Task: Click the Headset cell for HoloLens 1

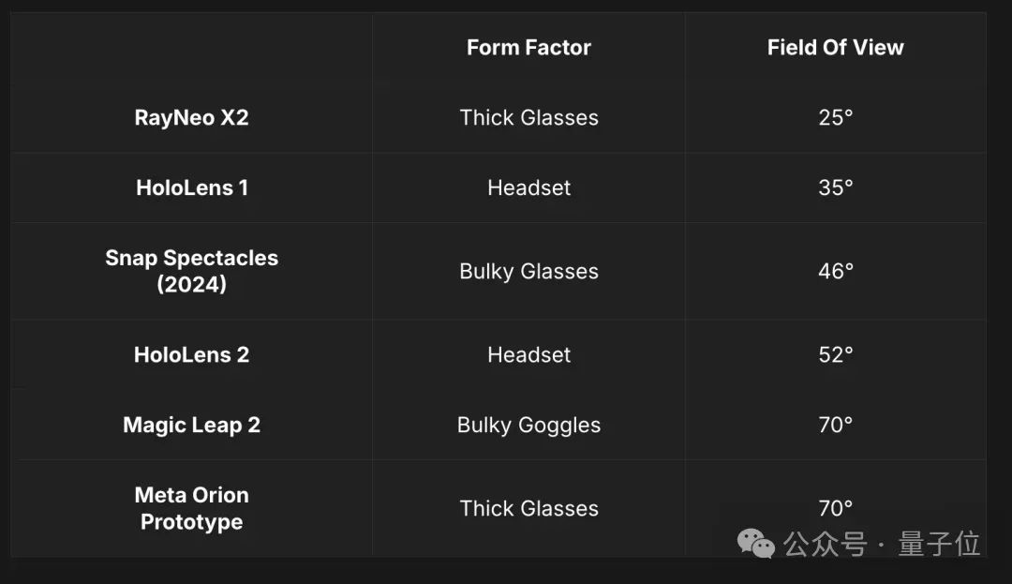Action: click(x=528, y=187)
